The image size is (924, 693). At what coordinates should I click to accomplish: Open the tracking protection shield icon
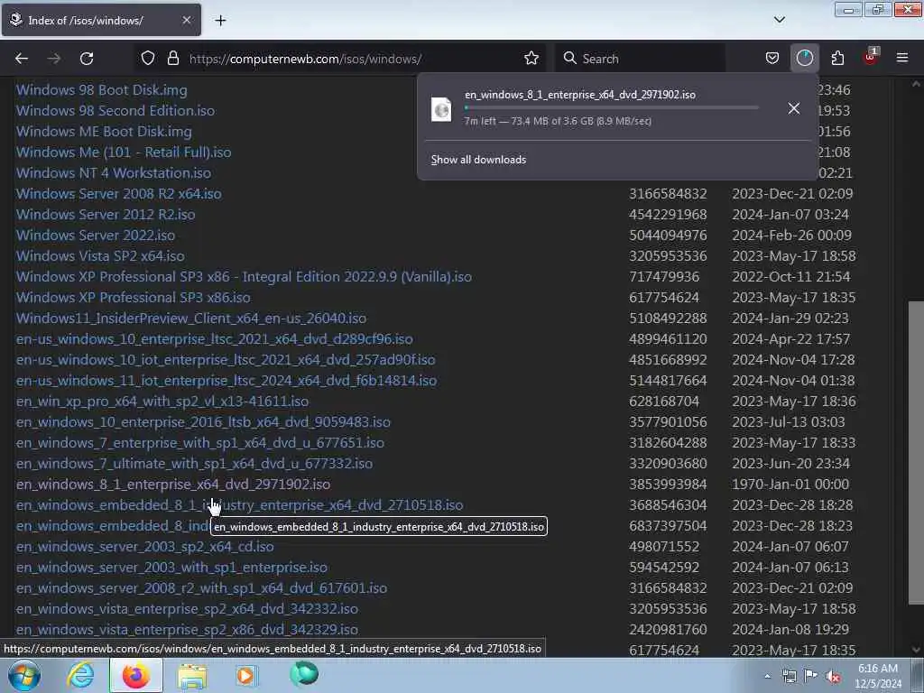(148, 59)
